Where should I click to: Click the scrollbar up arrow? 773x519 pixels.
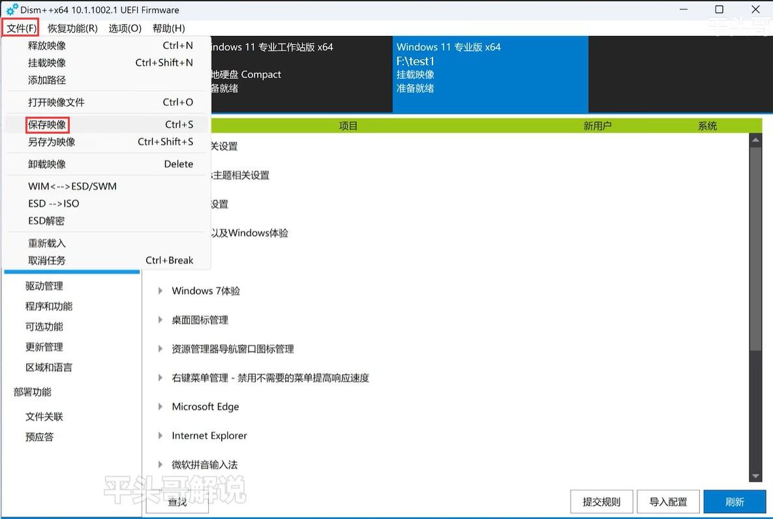coord(755,140)
